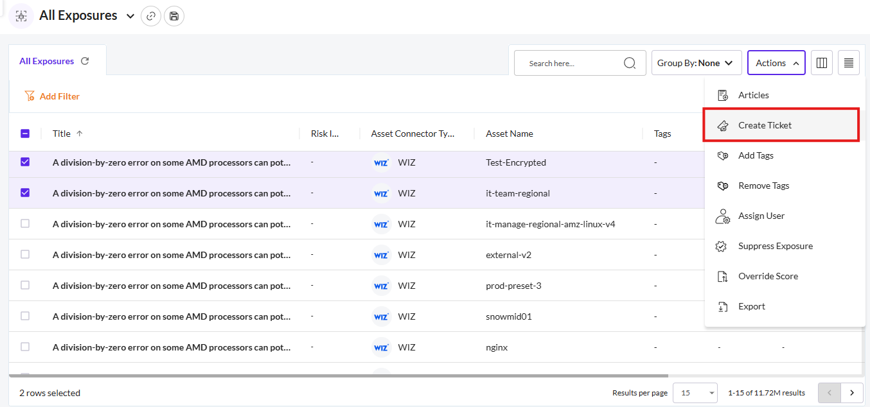Image resolution: width=870 pixels, height=407 pixels.
Task: Copy link using the chain icon button
Action: pyautogui.click(x=151, y=16)
